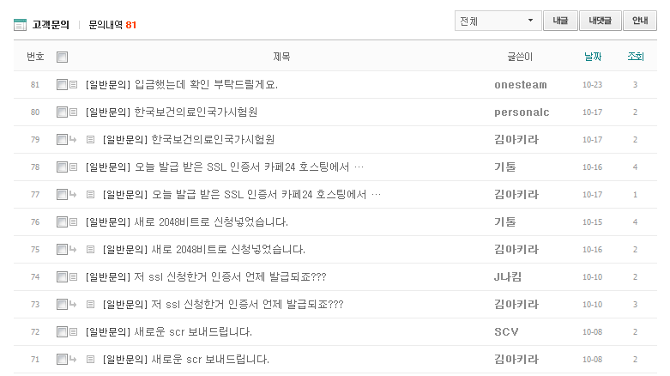
Task: Click the reply arrow icon on post 79
Action: (73, 140)
